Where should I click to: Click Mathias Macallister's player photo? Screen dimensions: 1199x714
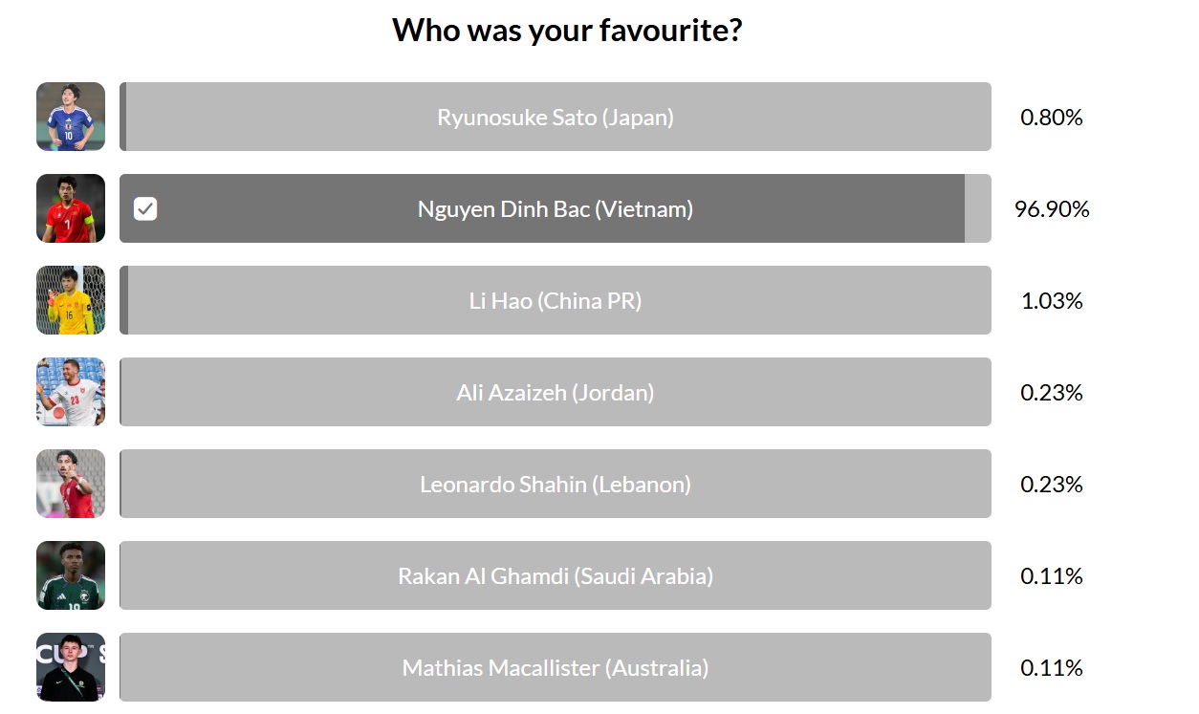point(71,667)
